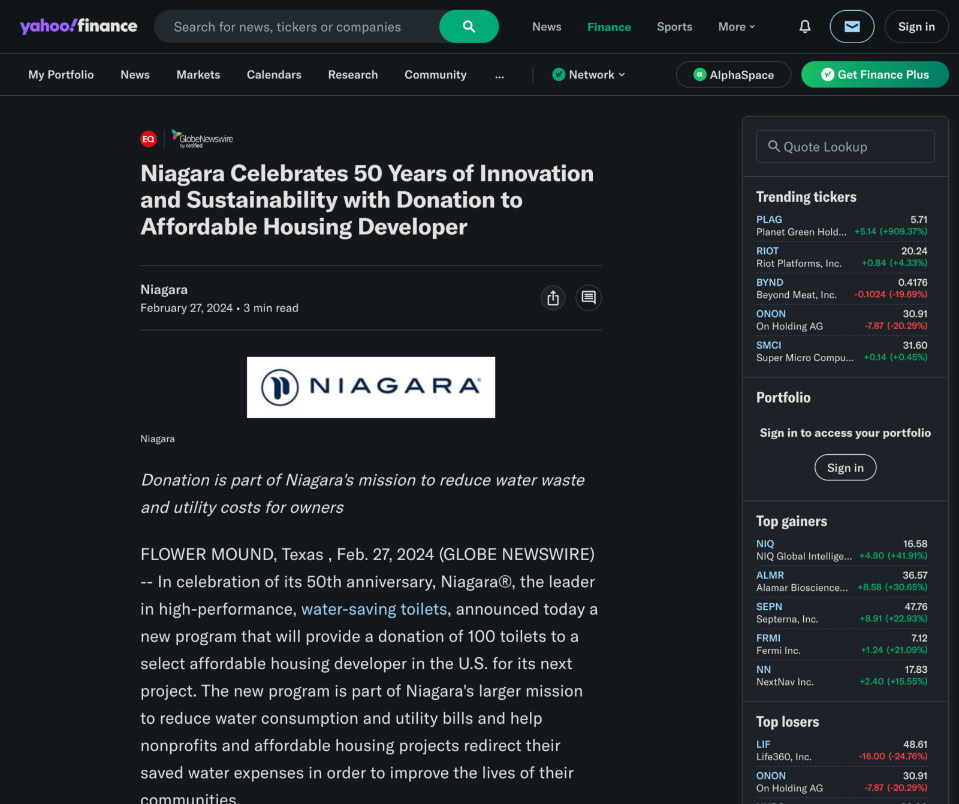Open the FRMI top gainer
Screen dimensions: 959x804
pyautogui.click(x=768, y=638)
